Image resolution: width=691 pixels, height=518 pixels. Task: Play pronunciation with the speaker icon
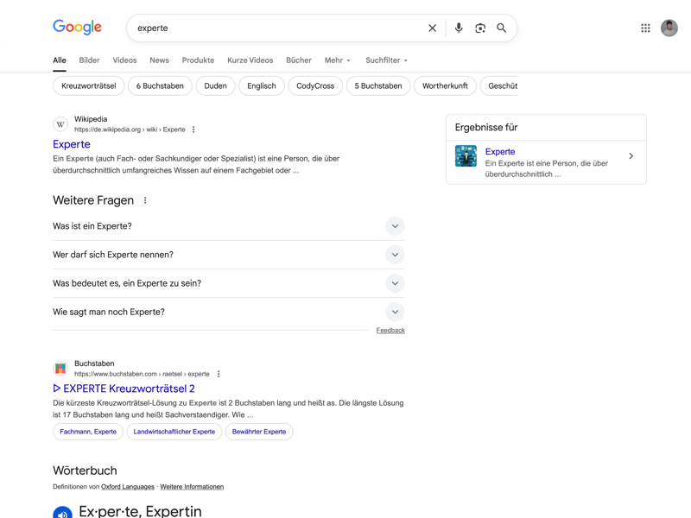(62, 513)
